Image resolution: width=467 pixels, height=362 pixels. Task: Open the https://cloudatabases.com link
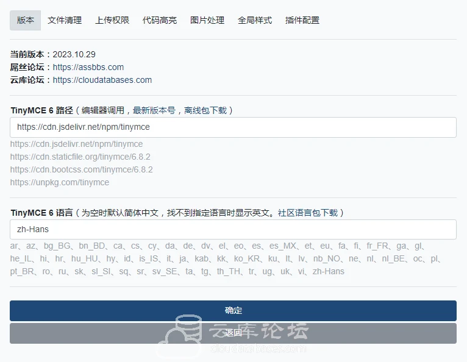[102, 80]
